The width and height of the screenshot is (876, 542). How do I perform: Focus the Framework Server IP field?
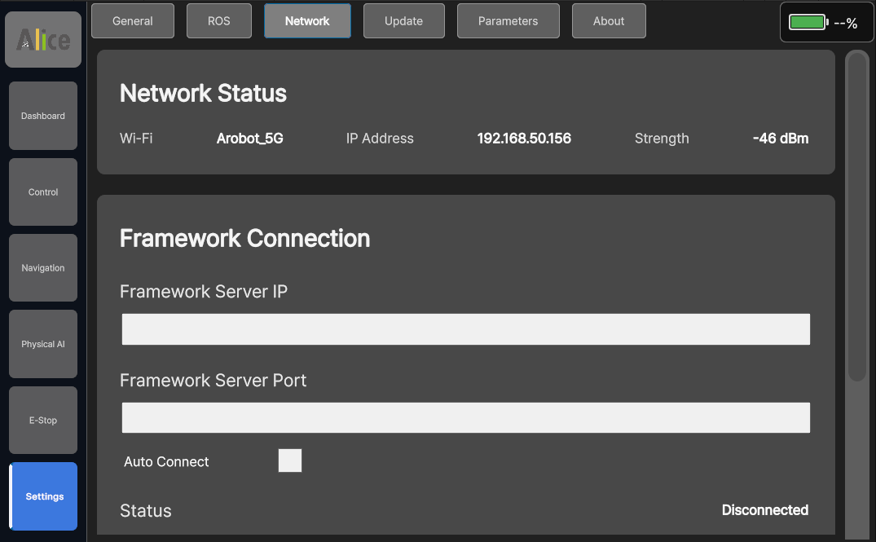466,329
